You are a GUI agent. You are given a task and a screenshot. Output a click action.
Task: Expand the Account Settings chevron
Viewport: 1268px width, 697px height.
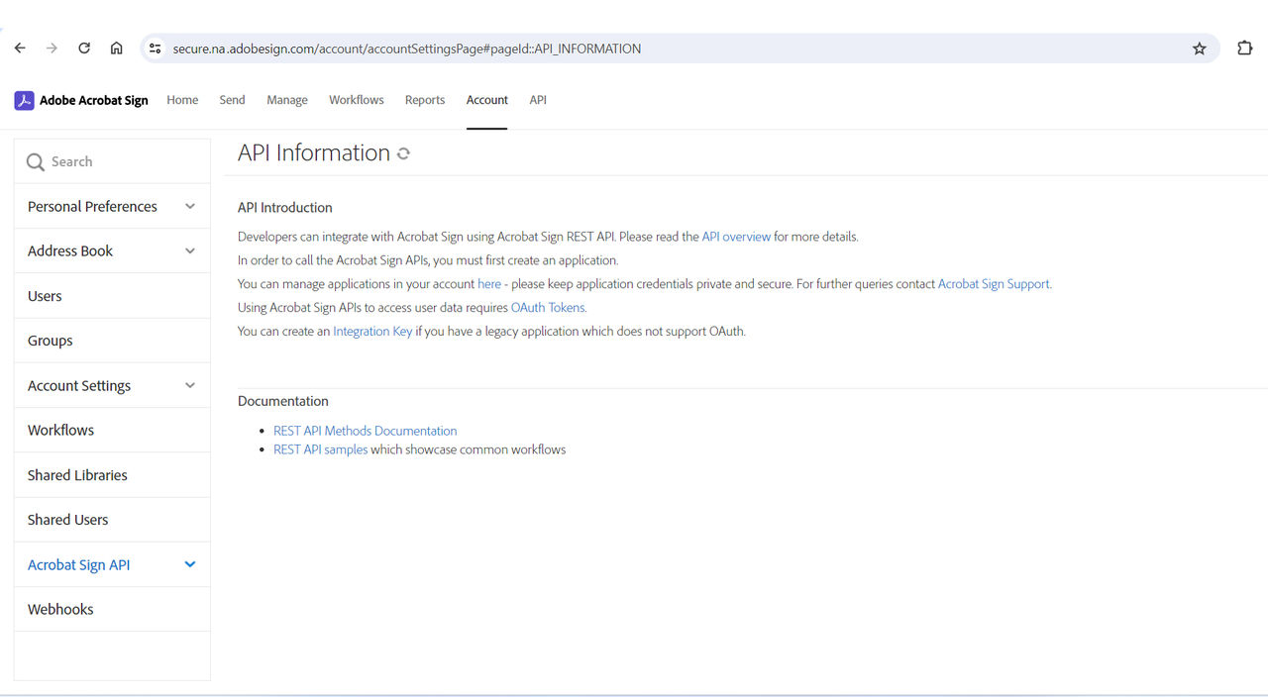190,385
